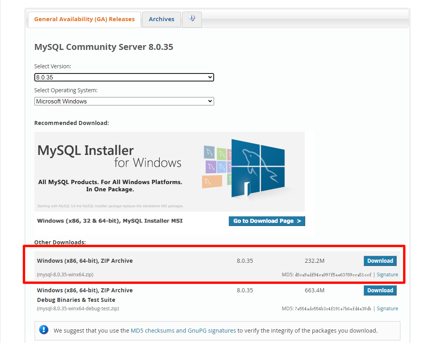The height and width of the screenshot is (343, 427).
Task: Click the 232.2M file size
Action: 314,261
